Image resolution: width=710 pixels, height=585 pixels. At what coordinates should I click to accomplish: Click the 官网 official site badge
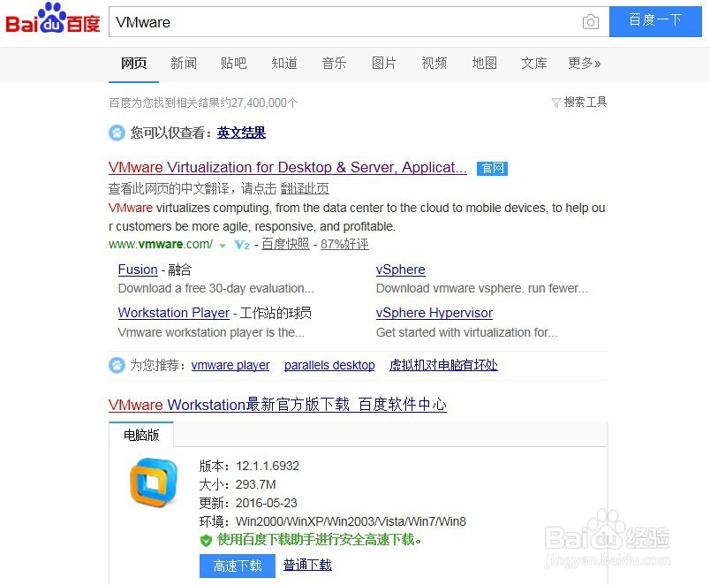[492, 169]
